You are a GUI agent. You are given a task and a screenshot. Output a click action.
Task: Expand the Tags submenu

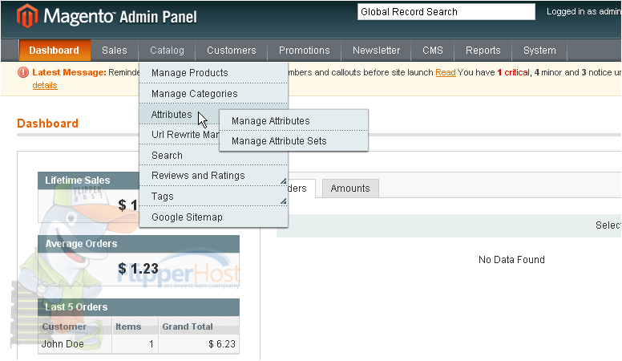pyautogui.click(x=213, y=197)
